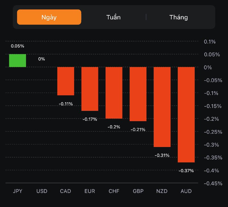This screenshot has width=228, height=207.
Task: Click the -0.45% y-axis tick label
Action: (213, 183)
